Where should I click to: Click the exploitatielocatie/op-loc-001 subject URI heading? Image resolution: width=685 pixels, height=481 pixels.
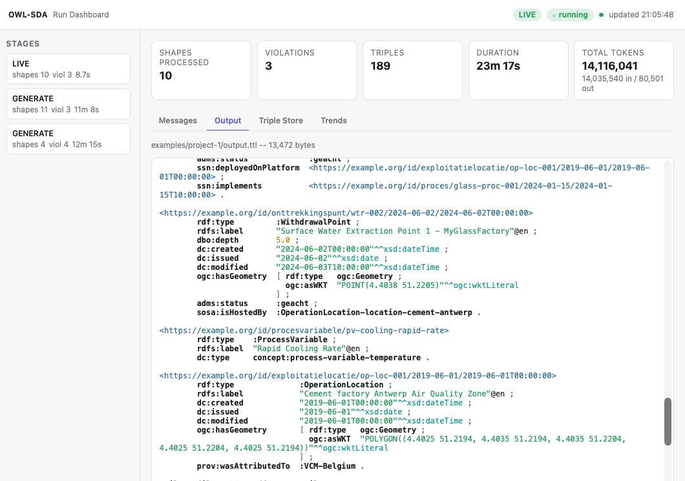358,376
